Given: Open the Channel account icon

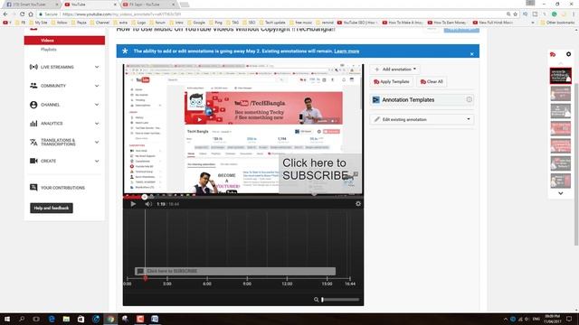Looking at the screenshot, I should [33, 105].
